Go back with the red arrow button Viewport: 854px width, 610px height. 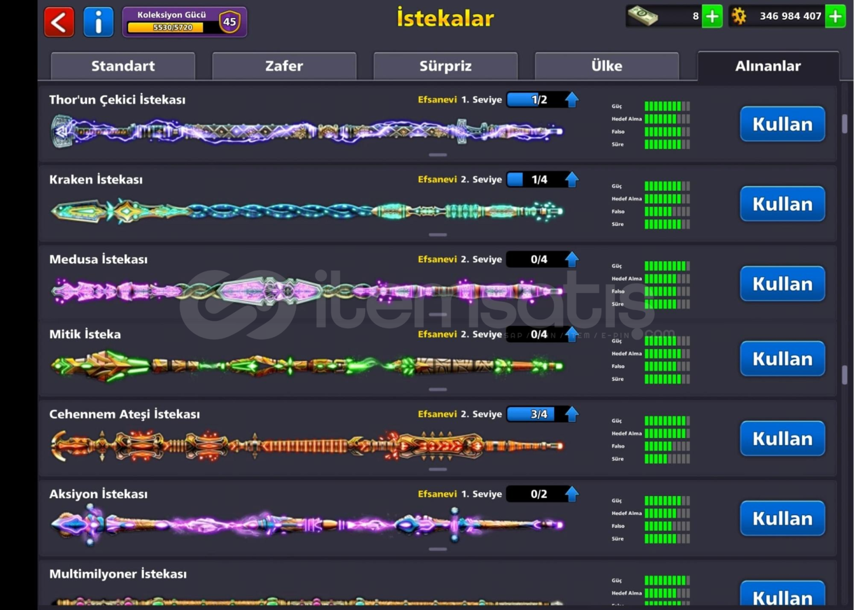[x=59, y=22]
